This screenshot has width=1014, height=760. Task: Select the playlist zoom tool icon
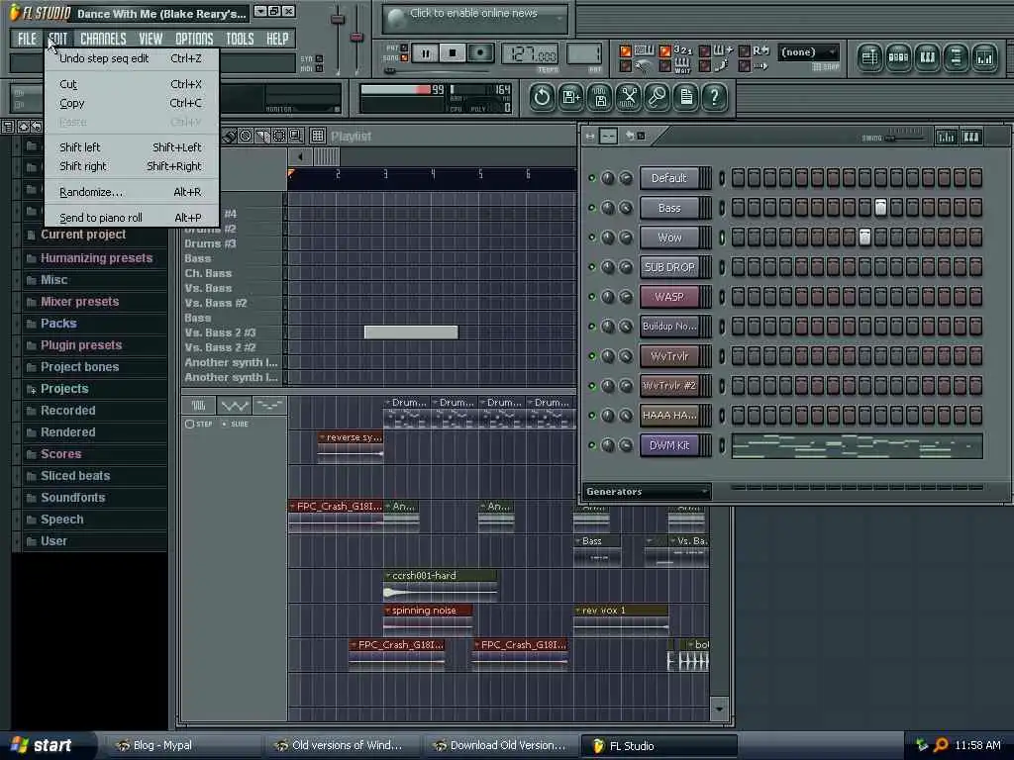click(x=295, y=136)
